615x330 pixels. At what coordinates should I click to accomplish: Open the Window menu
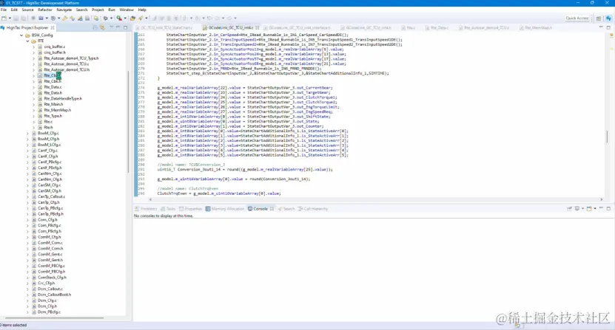click(x=127, y=10)
